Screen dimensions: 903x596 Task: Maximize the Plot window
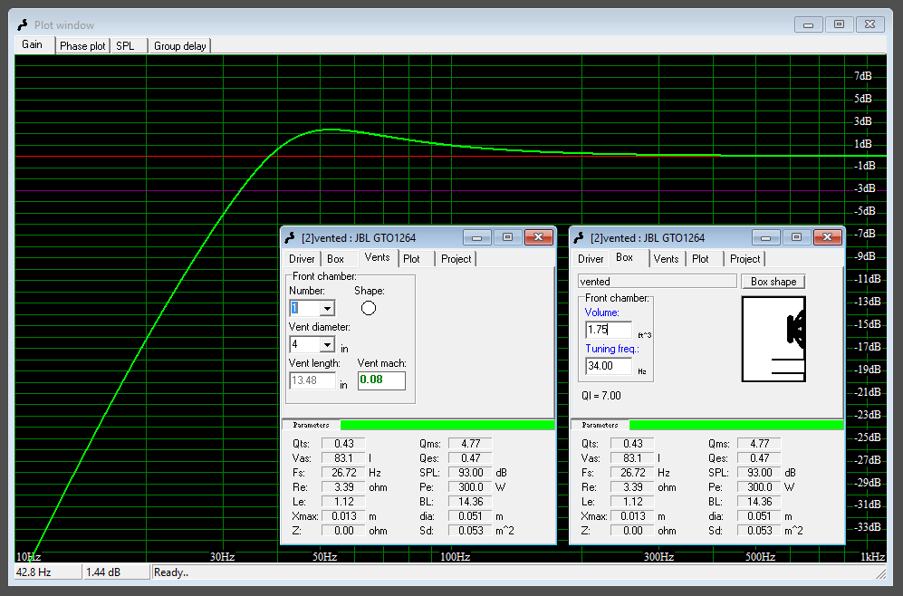(839, 24)
